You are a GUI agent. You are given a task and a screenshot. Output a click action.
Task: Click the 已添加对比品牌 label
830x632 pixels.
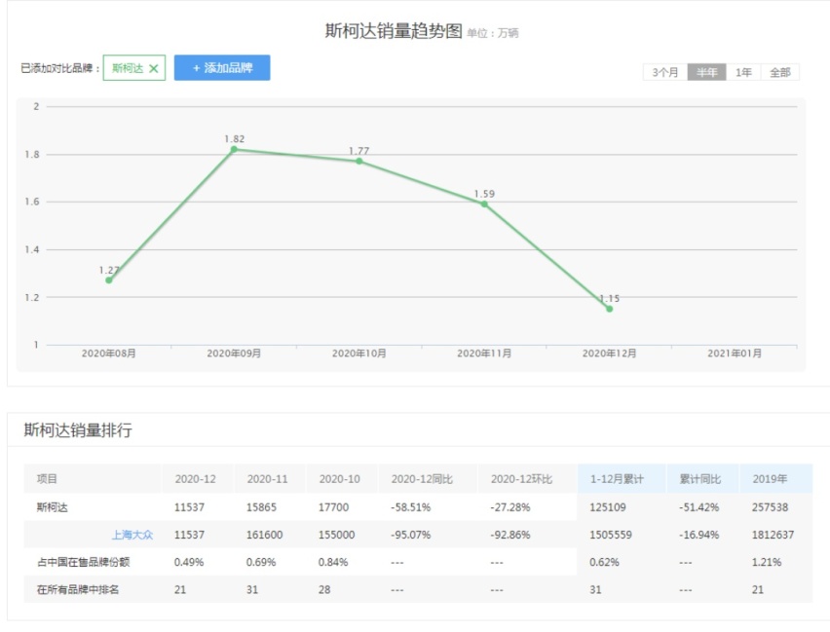click(59, 68)
